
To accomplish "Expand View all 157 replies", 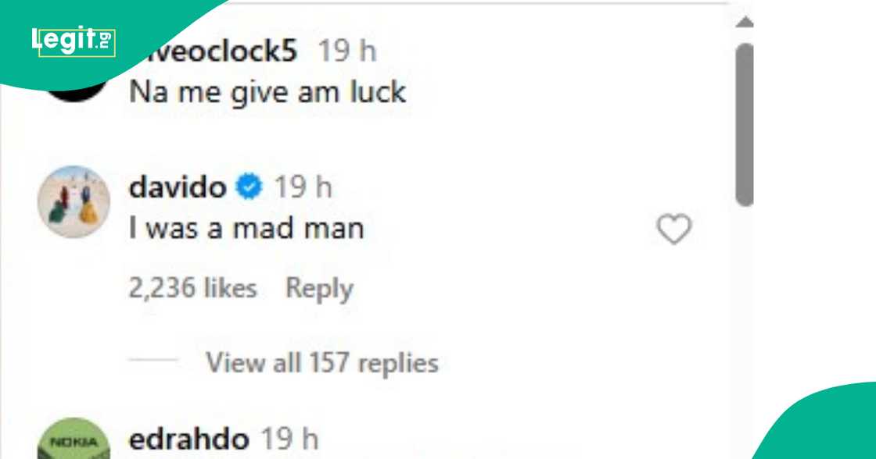I will pyautogui.click(x=321, y=363).
